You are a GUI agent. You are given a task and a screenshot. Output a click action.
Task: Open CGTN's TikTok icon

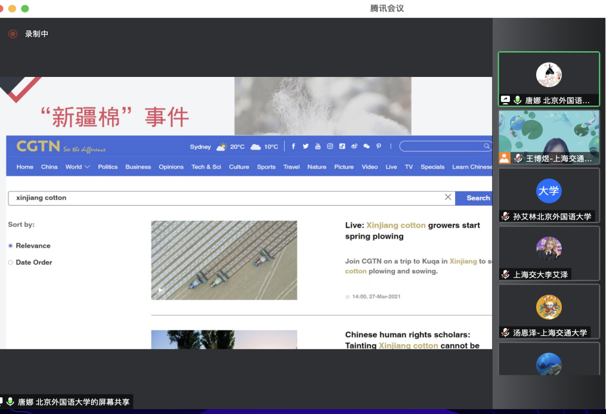pyautogui.click(x=342, y=146)
